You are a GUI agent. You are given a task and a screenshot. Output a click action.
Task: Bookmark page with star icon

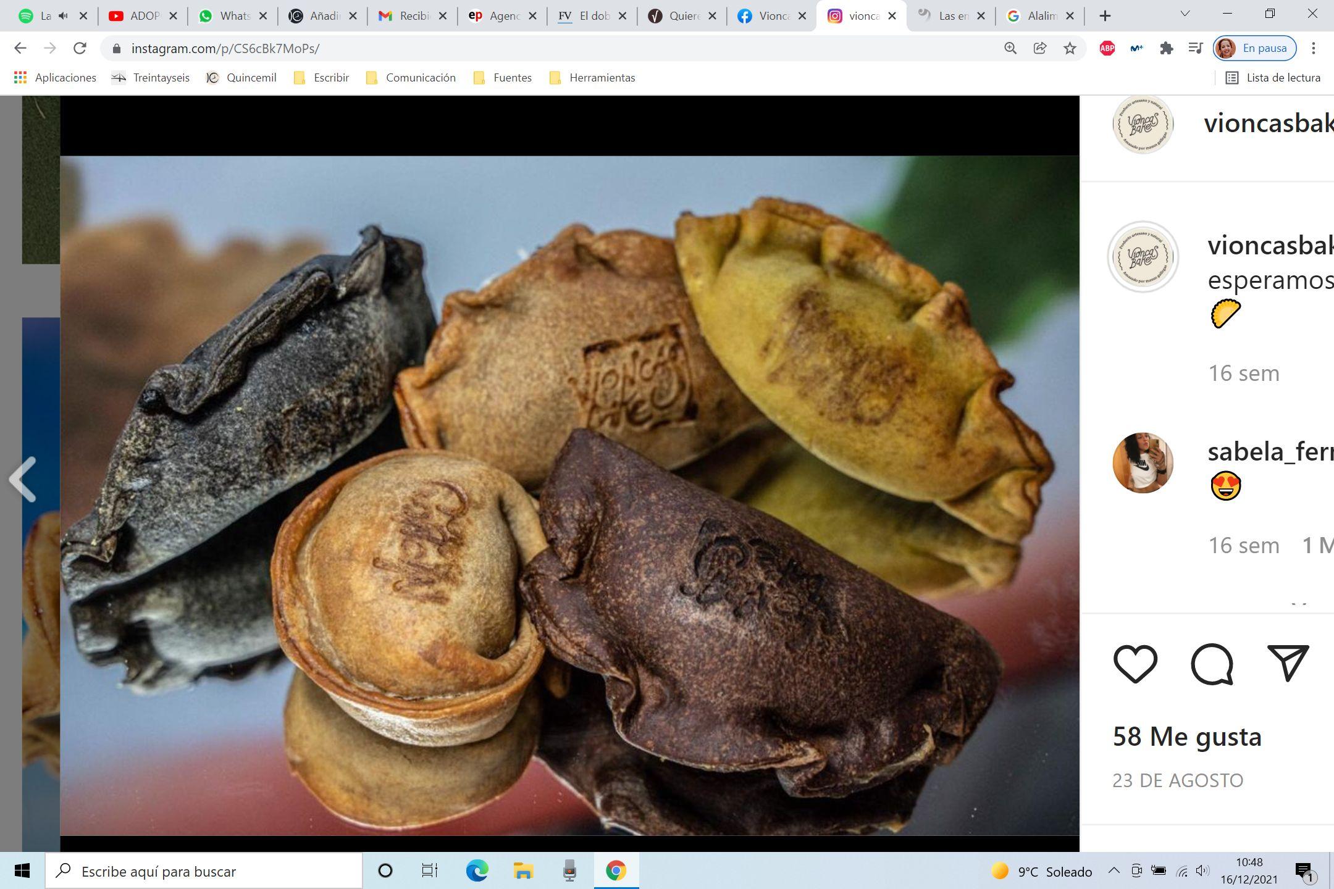click(1070, 48)
